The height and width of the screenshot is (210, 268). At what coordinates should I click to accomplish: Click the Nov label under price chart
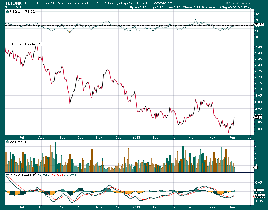click(x=99, y=138)
